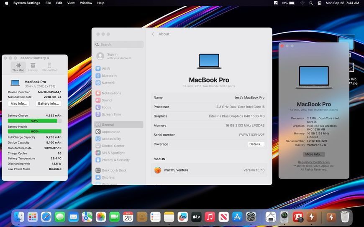Click the serial number in System Settings About
This screenshot has width=364, height=227.
252,135
